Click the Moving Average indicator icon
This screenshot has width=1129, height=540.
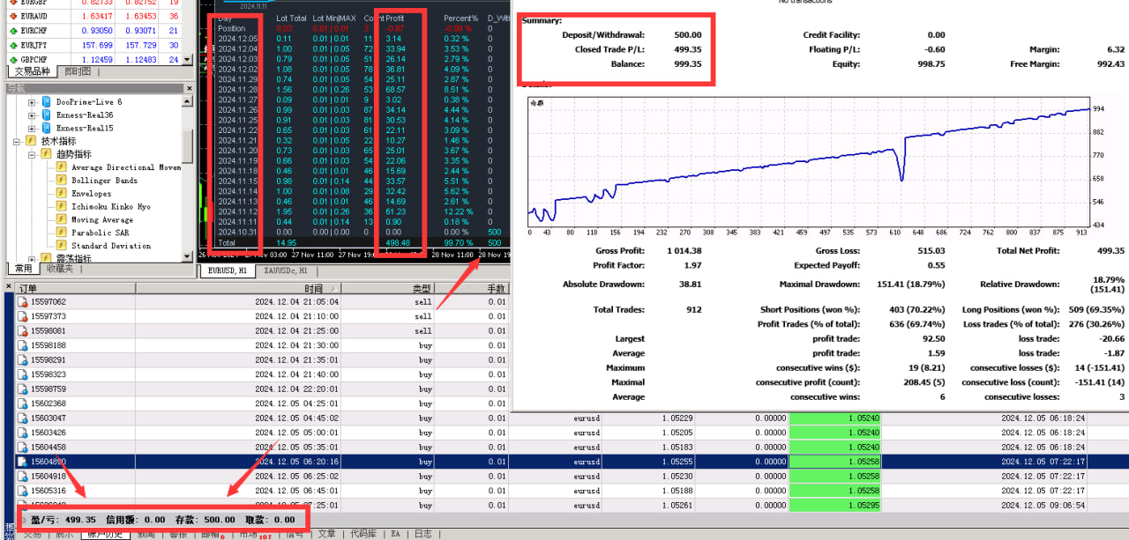click(x=62, y=219)
